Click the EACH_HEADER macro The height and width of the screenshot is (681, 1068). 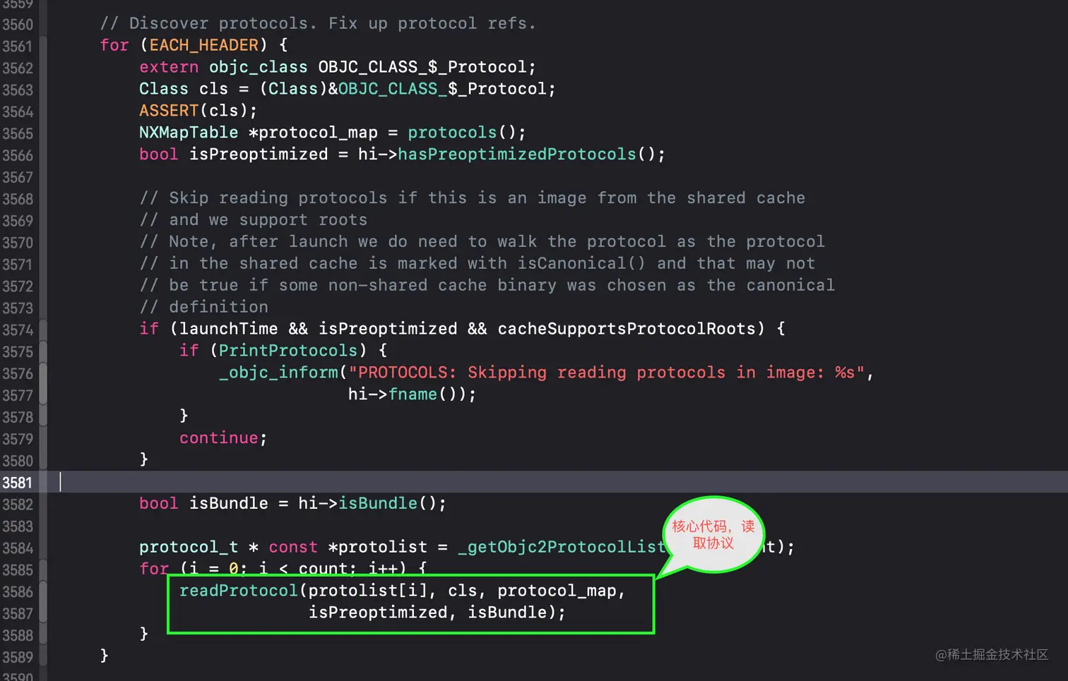pyautogui.click(x=204, y=45)
